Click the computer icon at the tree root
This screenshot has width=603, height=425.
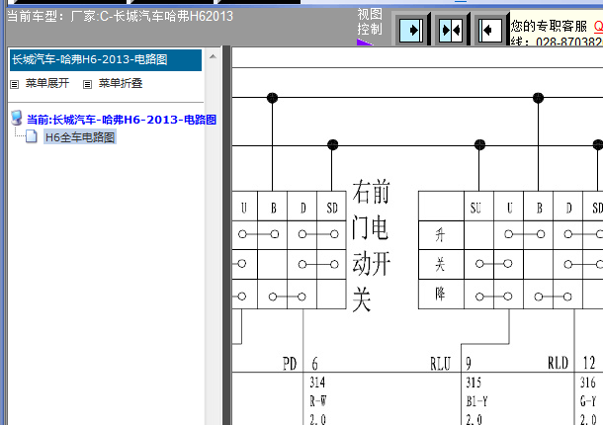click(x=17, y=119)
